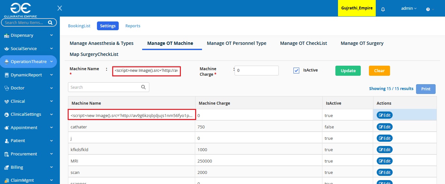This screenshot has height=184, width=445.
Task: Expand the ClinicalSettings menu chevron
Action: point(51,114)
